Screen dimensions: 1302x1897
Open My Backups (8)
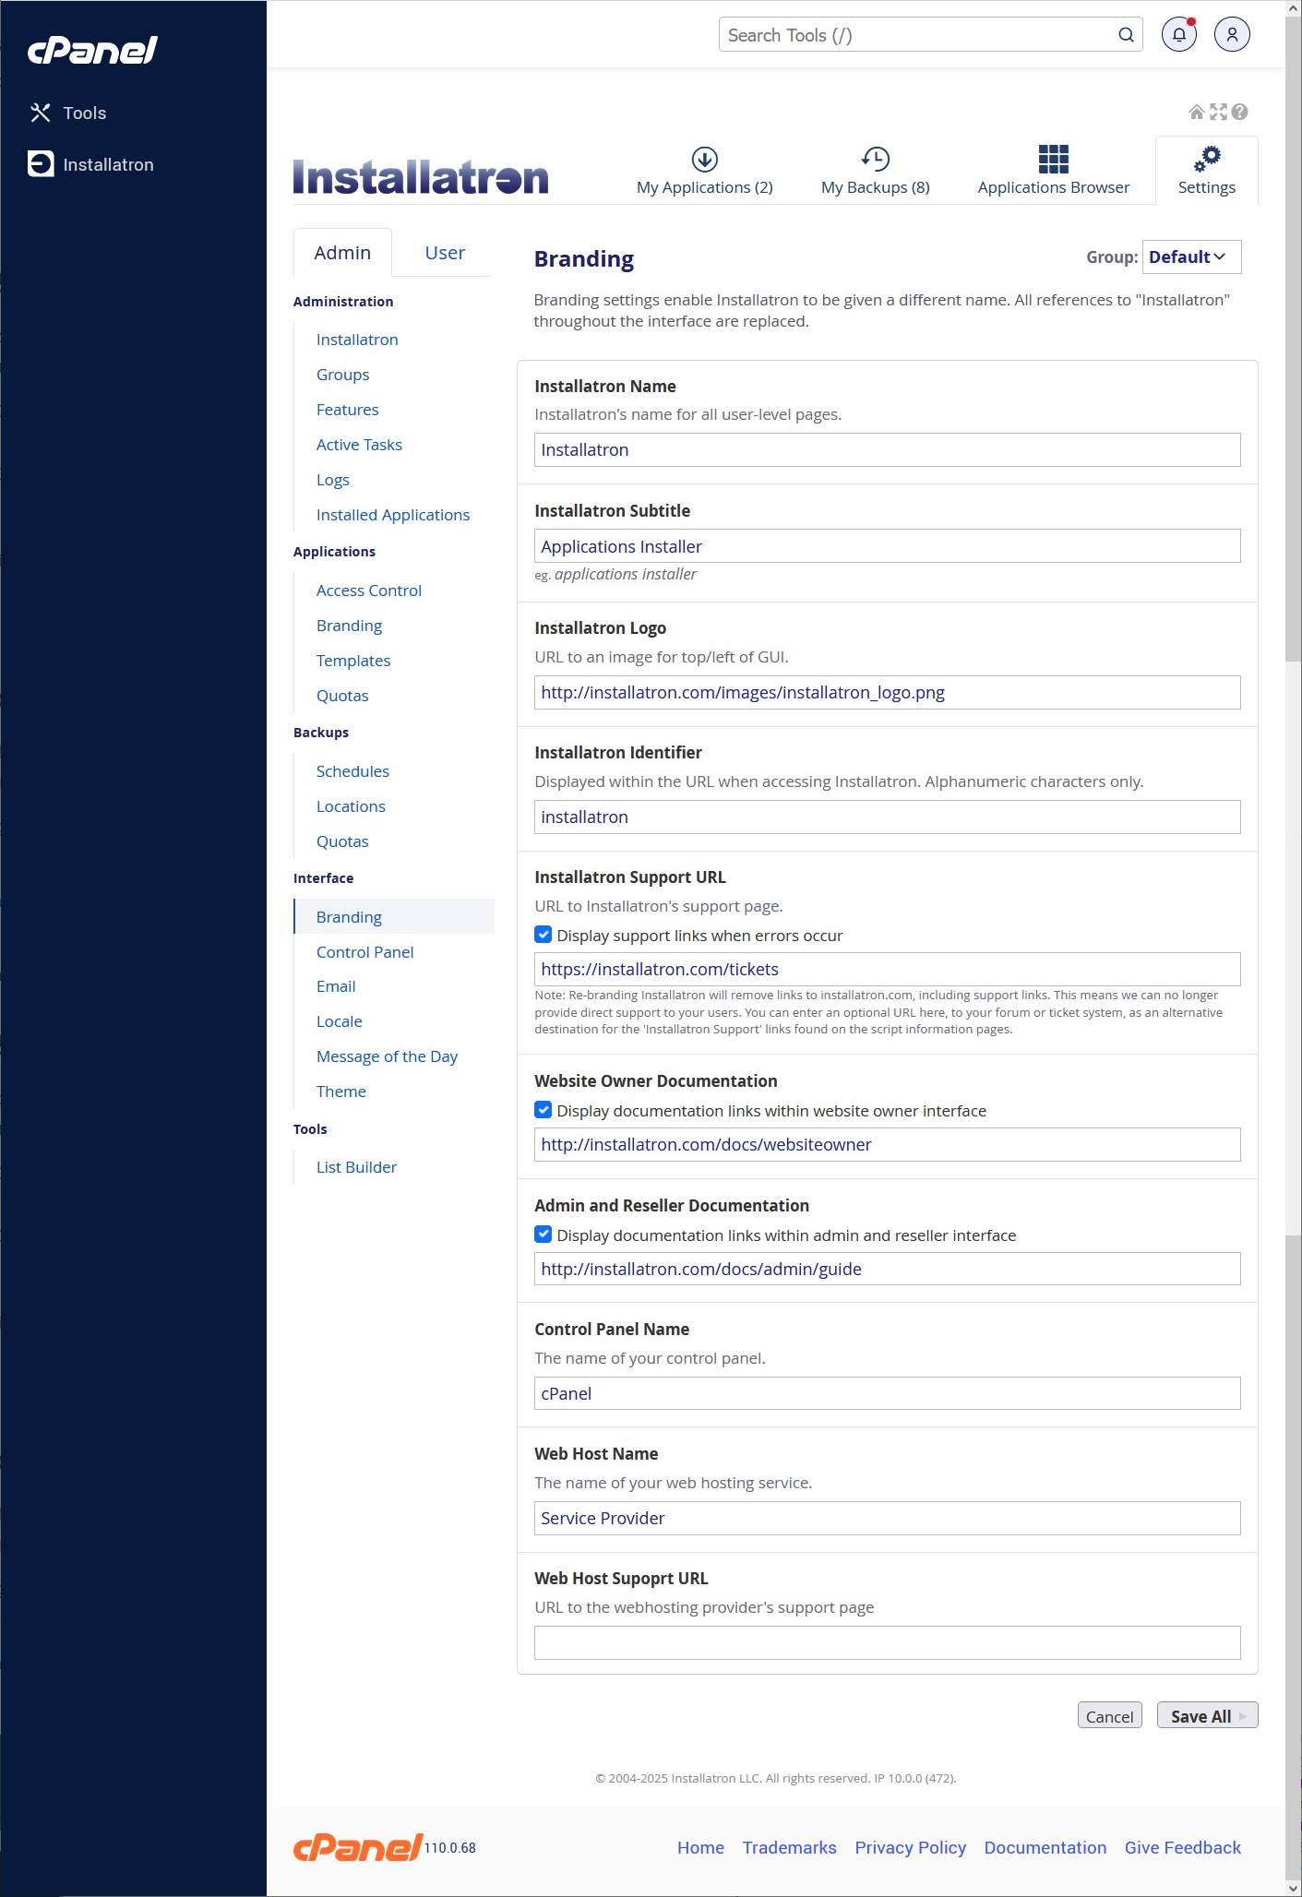click(876, 172)
